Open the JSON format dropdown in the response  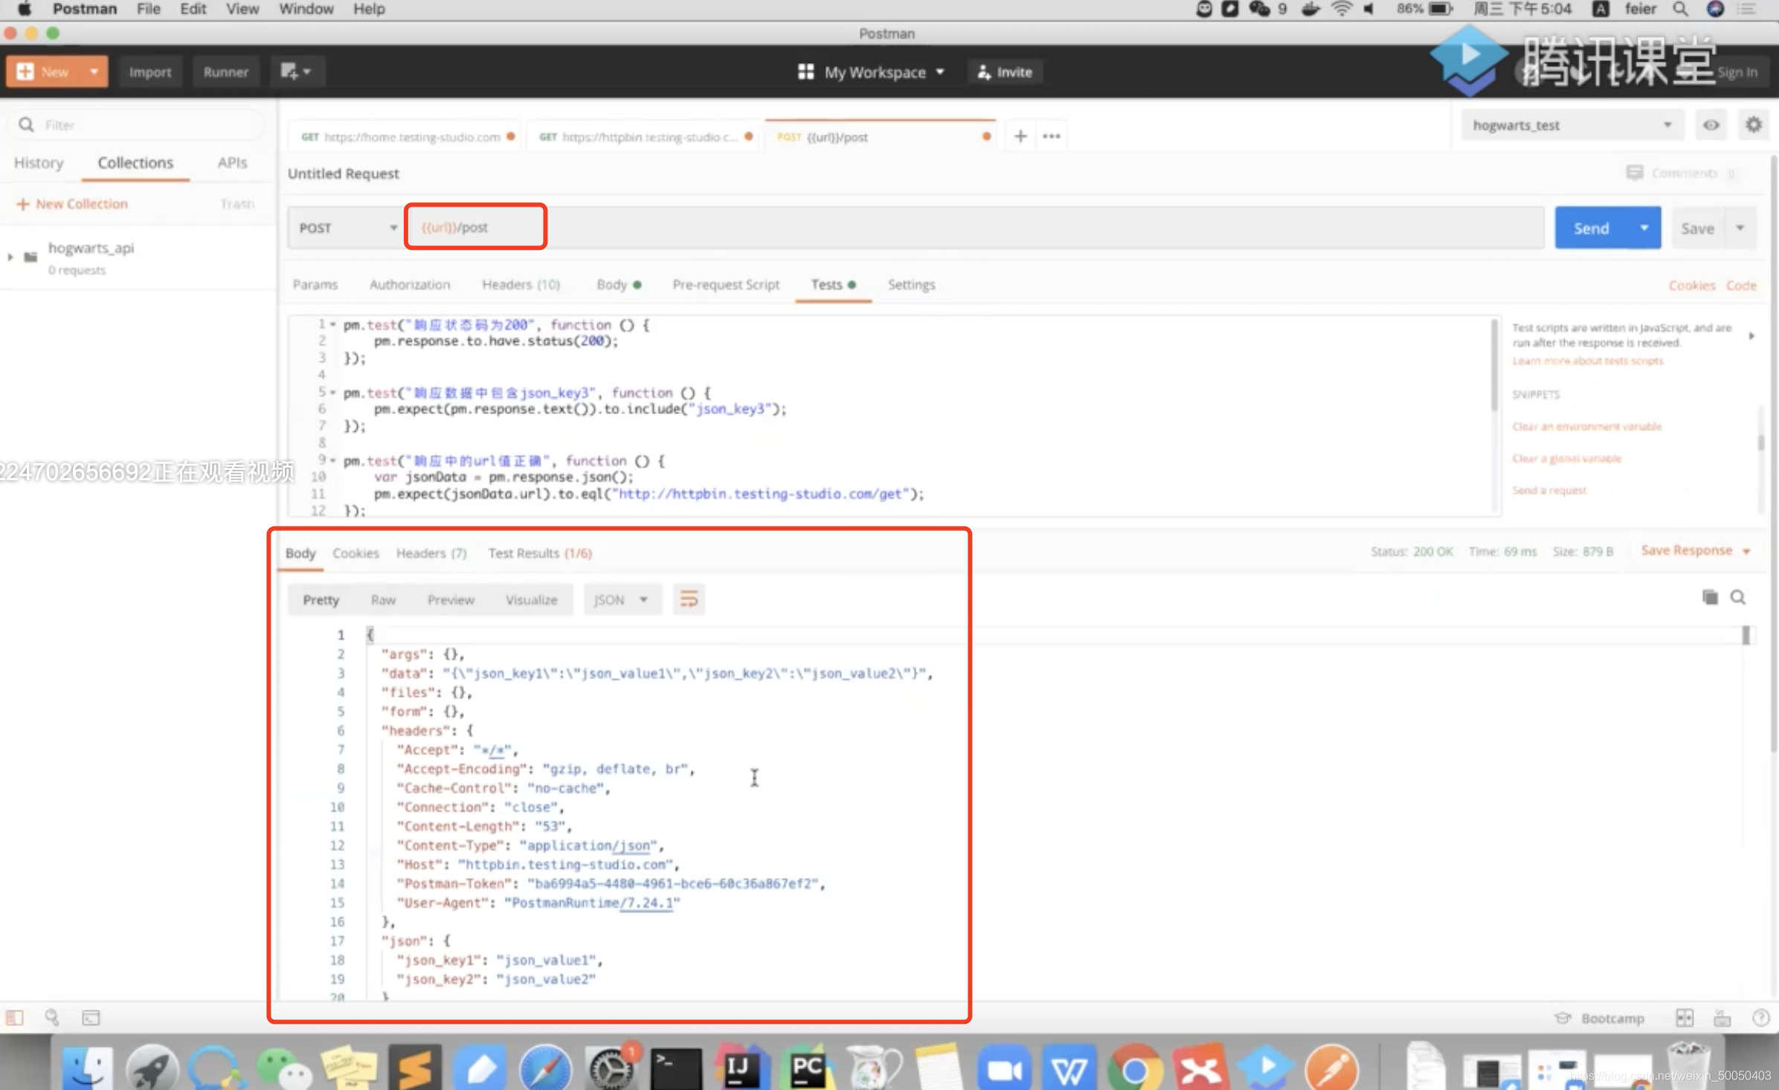[622, 599]
